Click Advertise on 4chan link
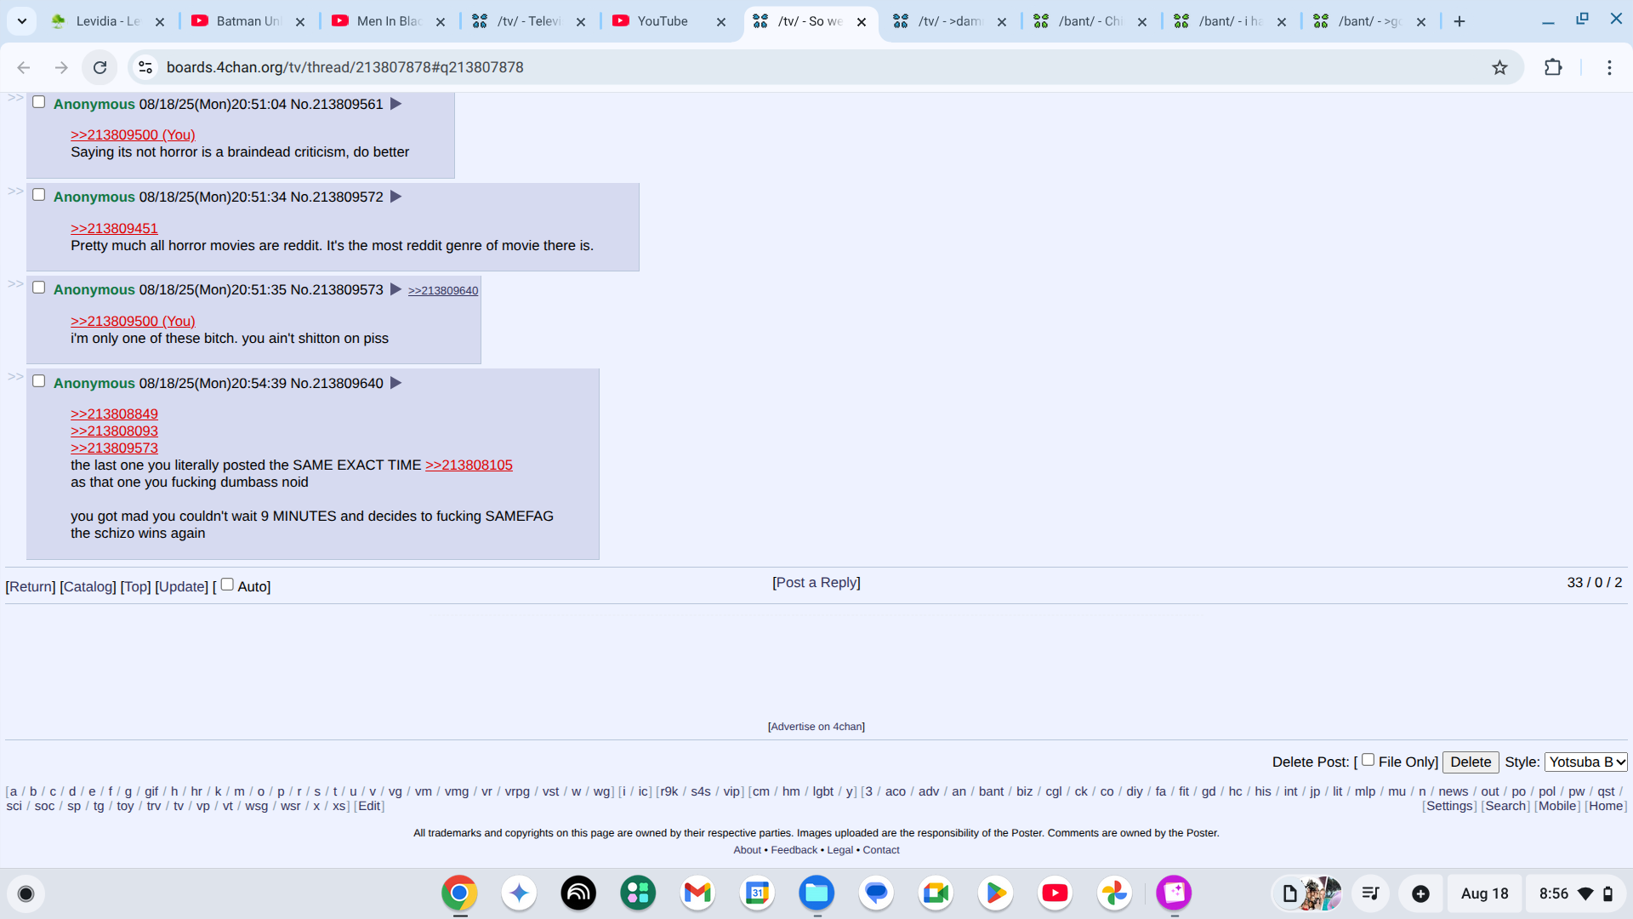Screen dimensions: 1633x919 pos(816,727)
